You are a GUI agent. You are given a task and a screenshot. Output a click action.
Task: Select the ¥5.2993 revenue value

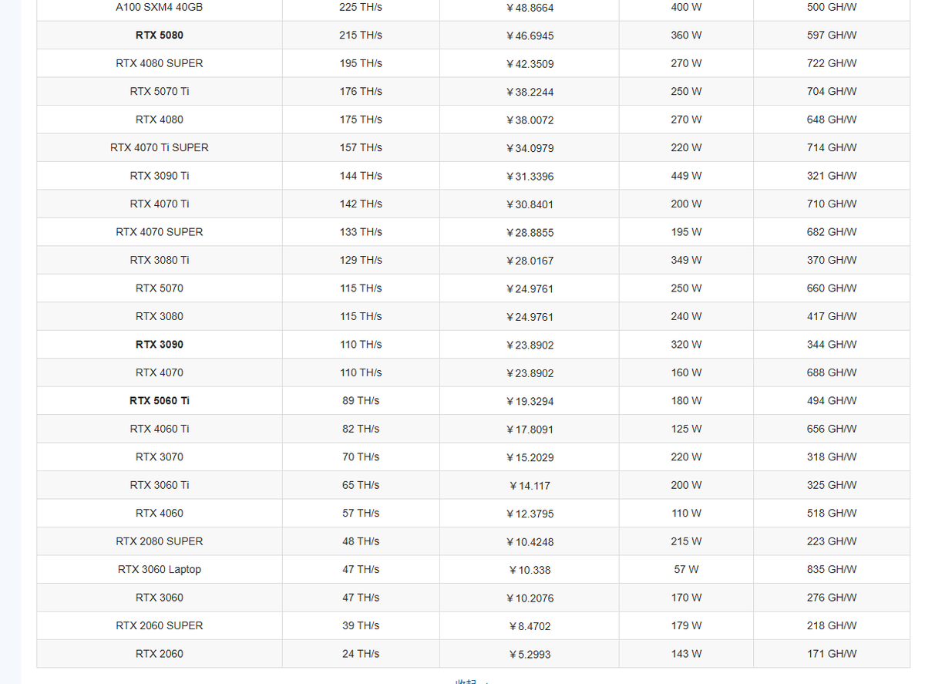pyautogui.click(x=530, y=655)
